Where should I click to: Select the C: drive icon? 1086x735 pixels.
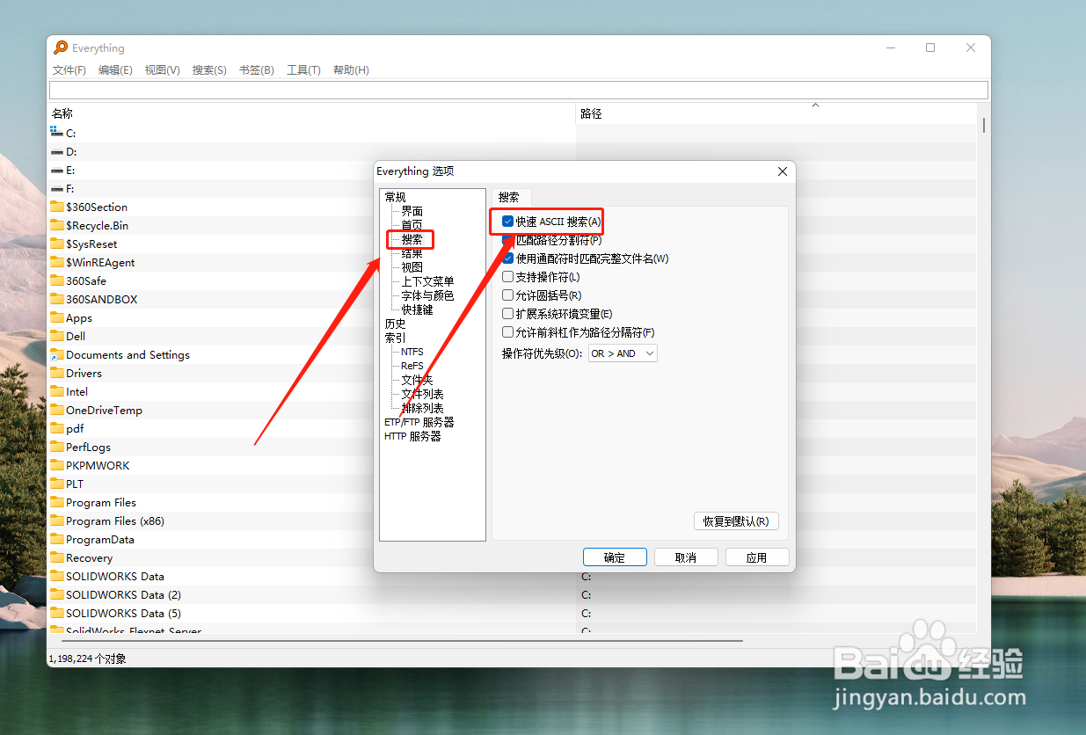57,133
